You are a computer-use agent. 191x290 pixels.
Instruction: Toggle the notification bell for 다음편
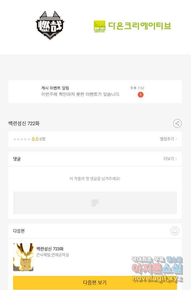click(x=175, y=231)
